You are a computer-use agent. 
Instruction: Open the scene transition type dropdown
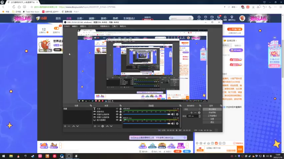coord(192,109)
